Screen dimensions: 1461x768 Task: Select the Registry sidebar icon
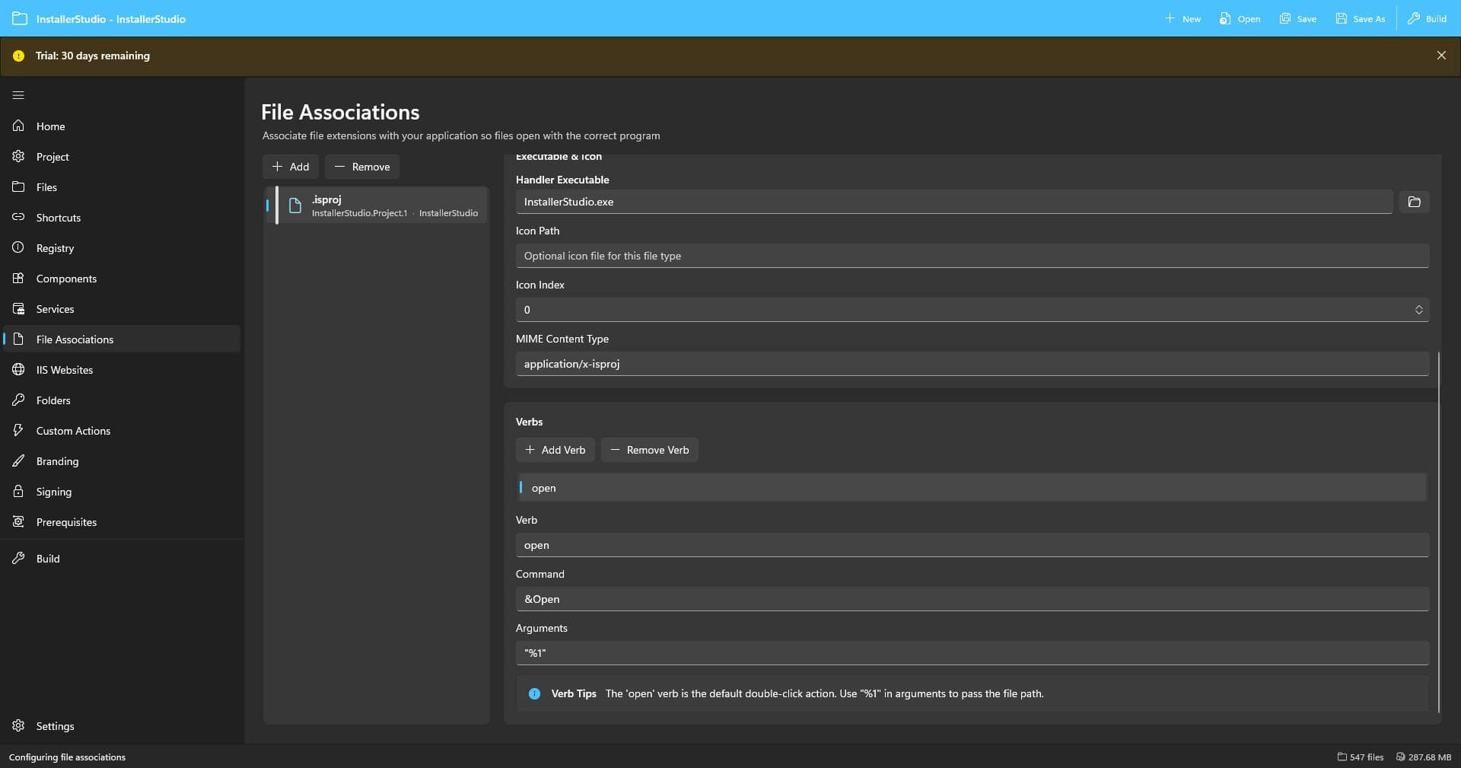point(18,247)
